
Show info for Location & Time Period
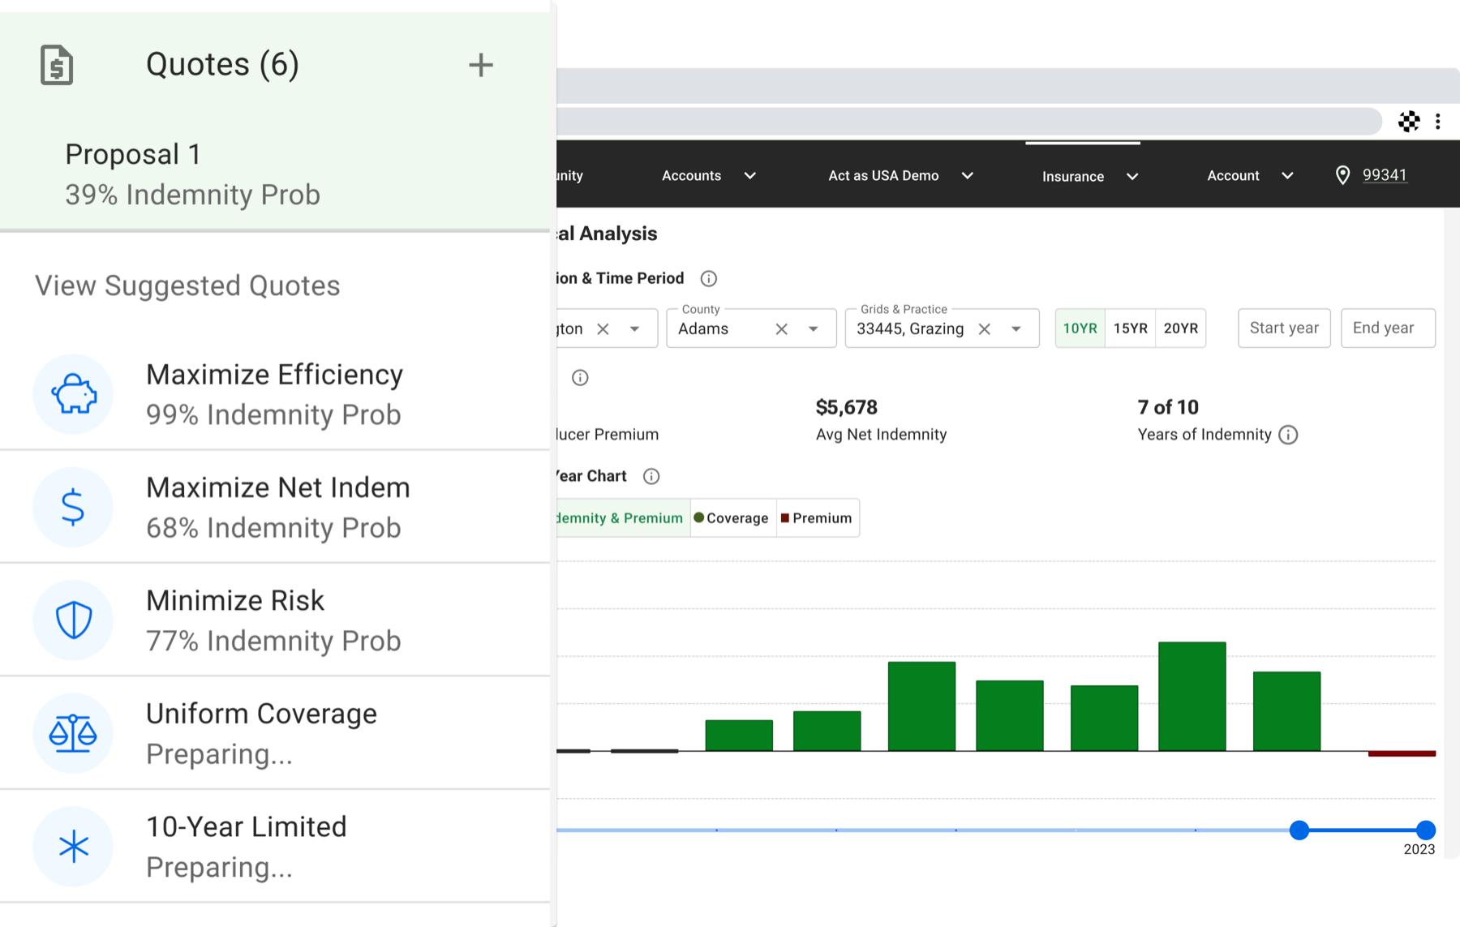(709, 279)
